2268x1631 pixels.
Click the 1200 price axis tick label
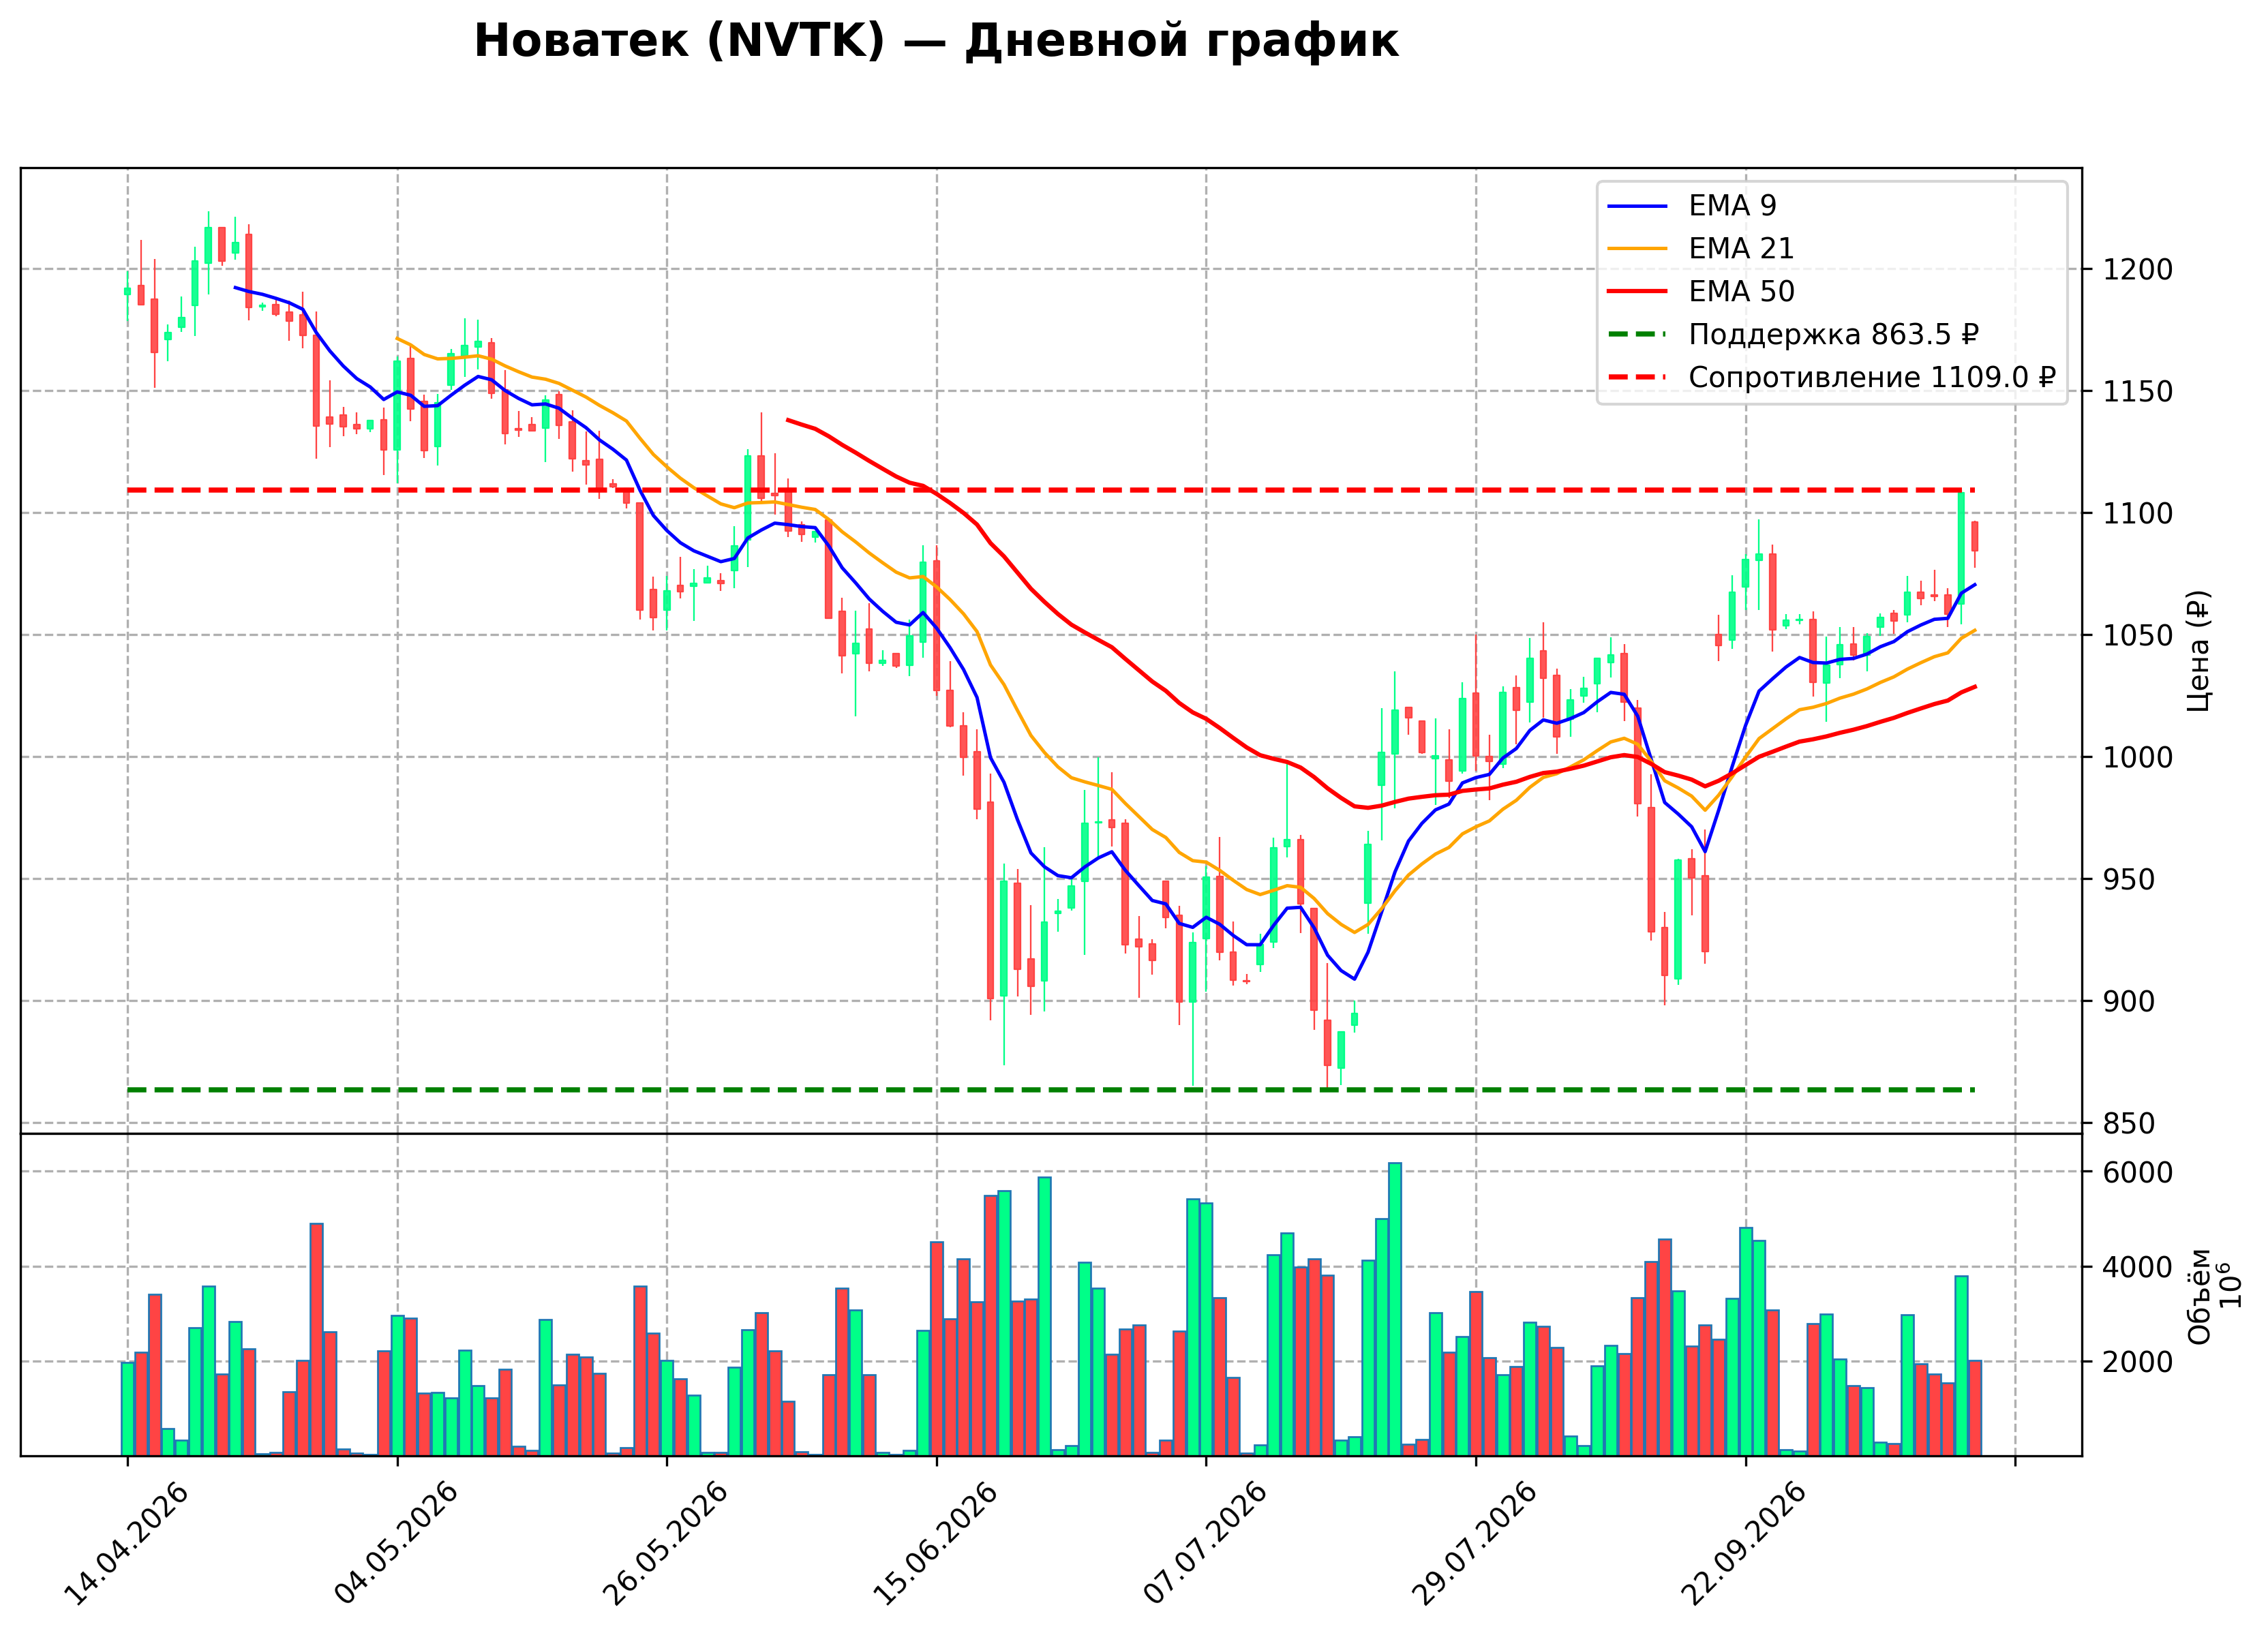coord(2137,270)
